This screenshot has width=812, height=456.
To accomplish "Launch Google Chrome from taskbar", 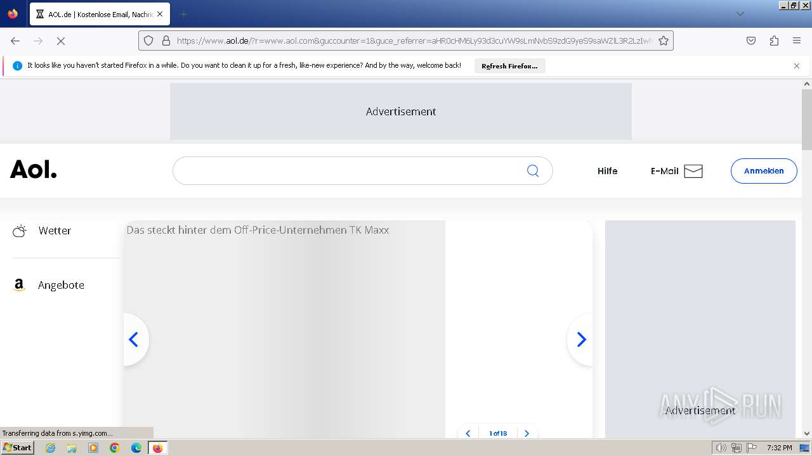I will 115,448.
